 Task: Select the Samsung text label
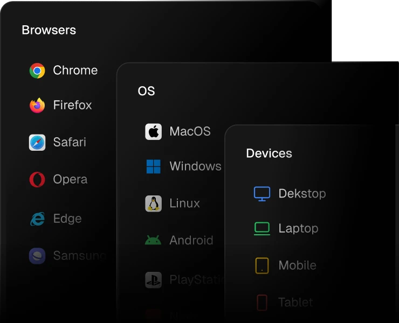click(x=80, y=255)
